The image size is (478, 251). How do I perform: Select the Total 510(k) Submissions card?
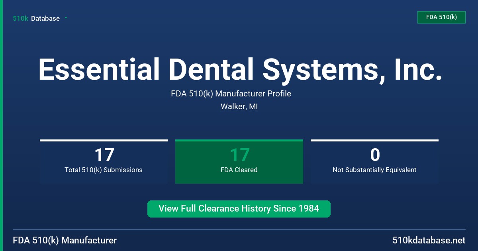104,161
